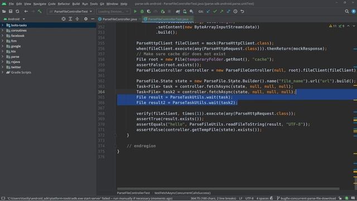Viewport: 357px width, 201px height.
Task: Run ParseFileControllerTest with green play icon
Action: point(135,11)
